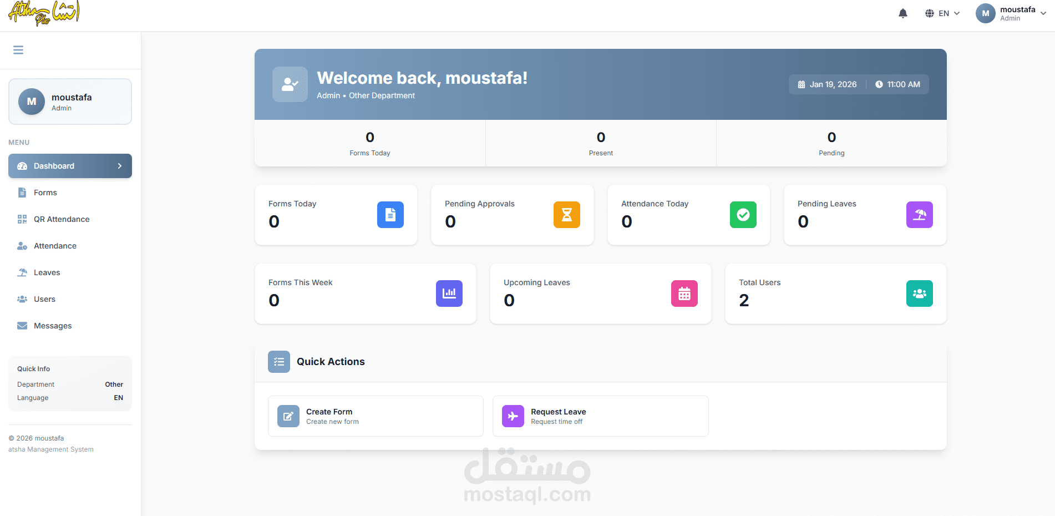Click the globe language icon
Image resolution: width=1055 pixels, height=516 pixels.
pyautogui.click(x=930, y=13)
